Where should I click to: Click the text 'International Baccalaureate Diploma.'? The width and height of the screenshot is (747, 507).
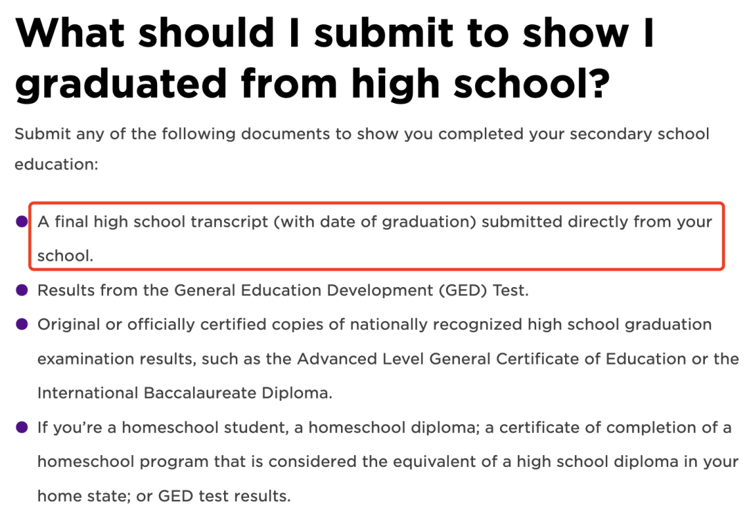pyautogui.click(x=185, y=393)
